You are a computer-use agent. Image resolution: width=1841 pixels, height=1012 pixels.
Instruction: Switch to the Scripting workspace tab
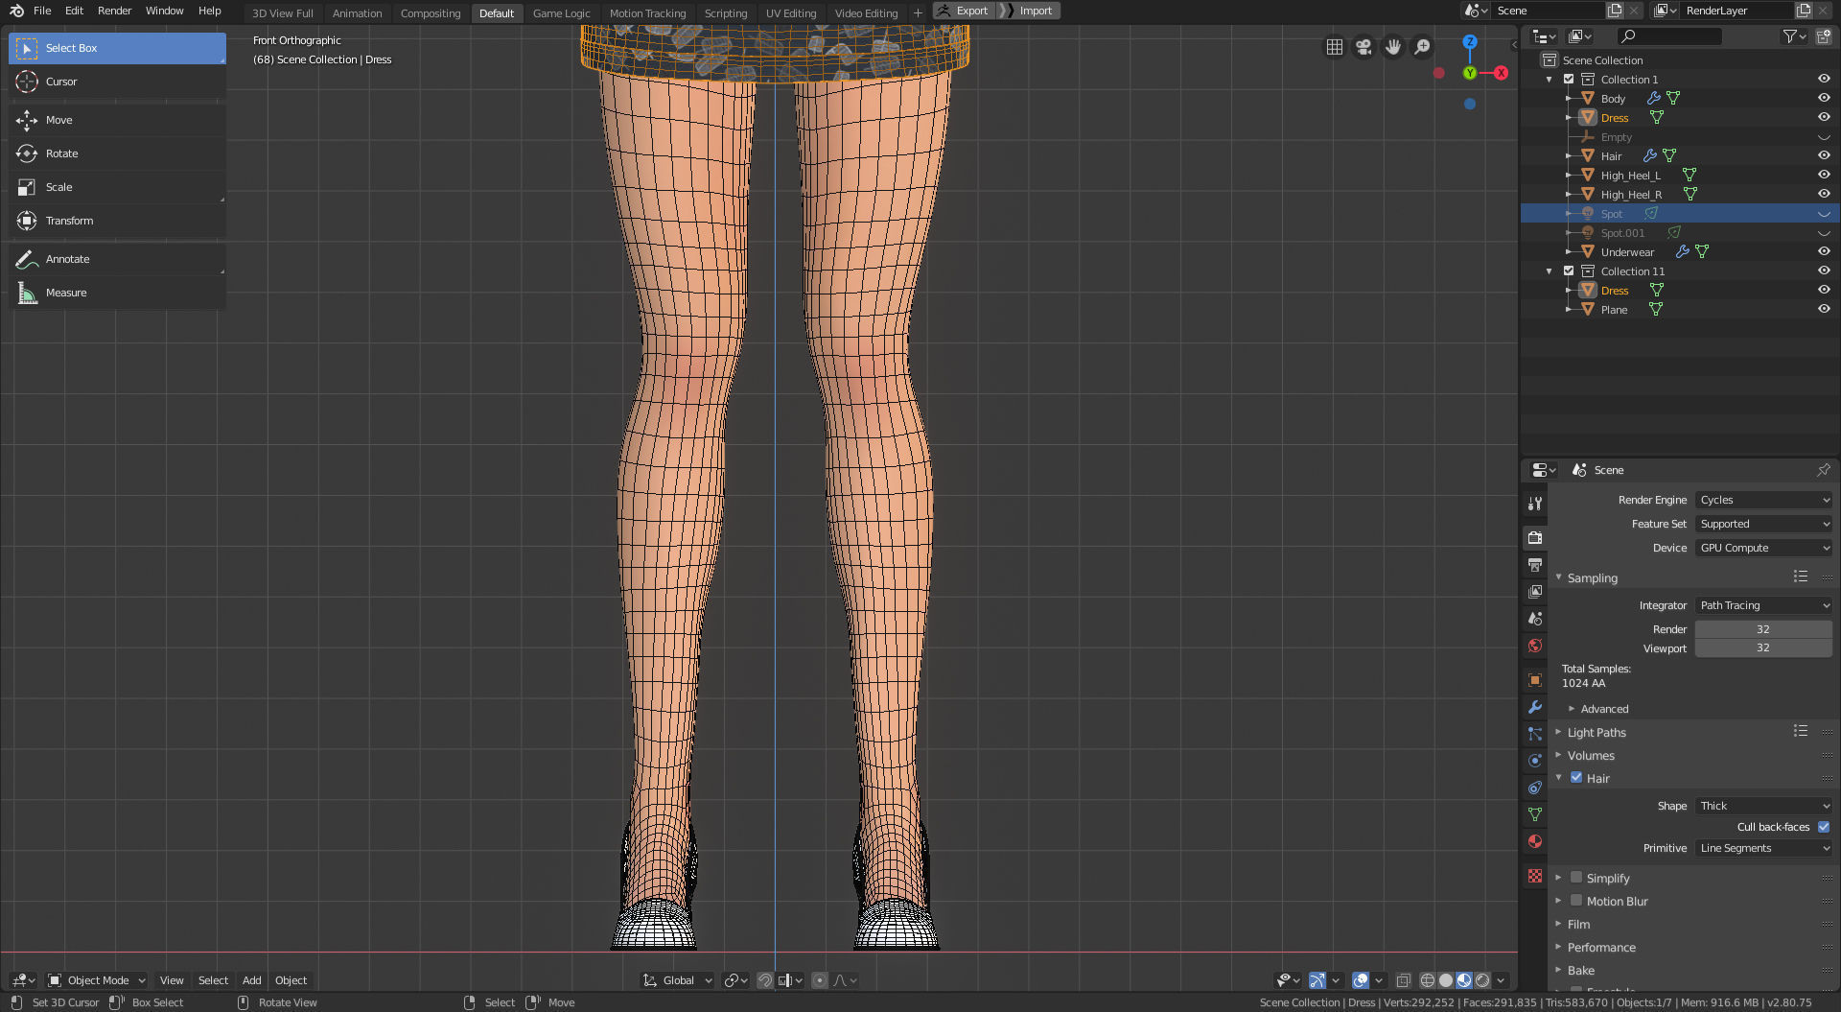pyautogui.click(x=726, y=13)
